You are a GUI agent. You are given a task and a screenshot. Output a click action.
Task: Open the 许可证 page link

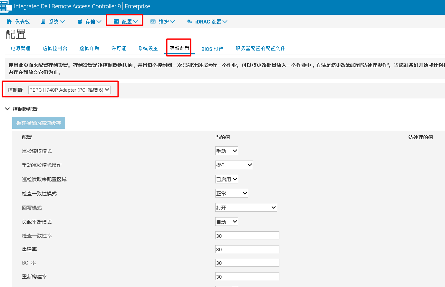[x=118, y=48]
